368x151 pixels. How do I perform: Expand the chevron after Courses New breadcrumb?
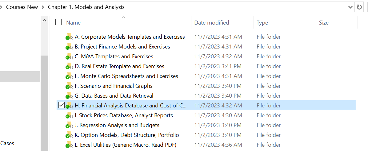(x=43, y=7)
